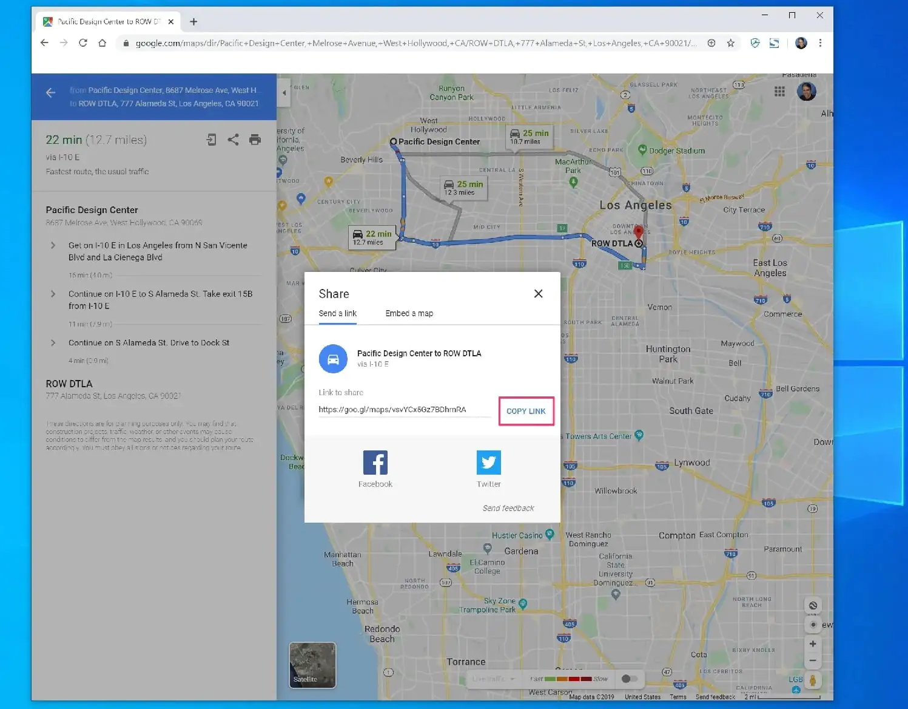908x709 pixels.
Task: Collapse the directions side panel
Action: click(x=284, y=93)
